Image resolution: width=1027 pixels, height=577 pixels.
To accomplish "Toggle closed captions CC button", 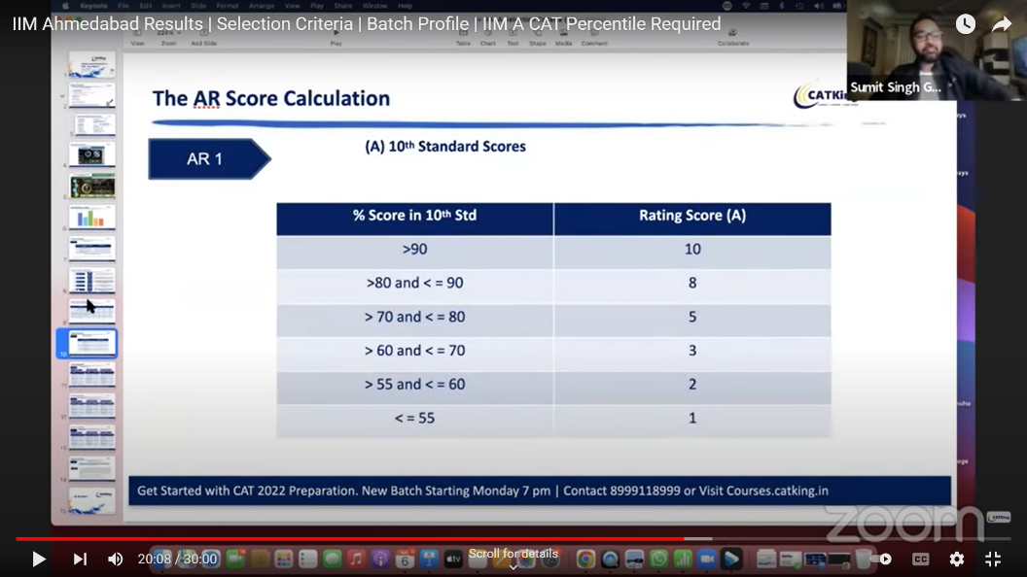I will pos(920,559).
